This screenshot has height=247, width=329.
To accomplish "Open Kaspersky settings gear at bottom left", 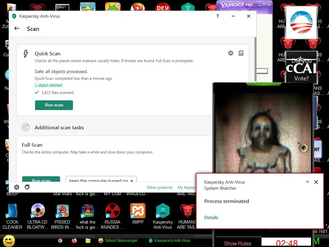I will (17, 187).
